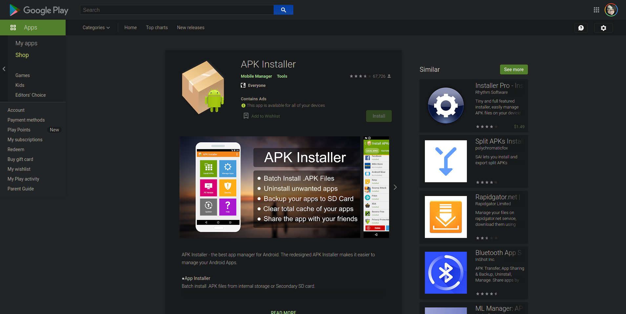Screen dimensions: 626x314
Task: Click the InShot Inc. developer name
Action: pos(485,260)
